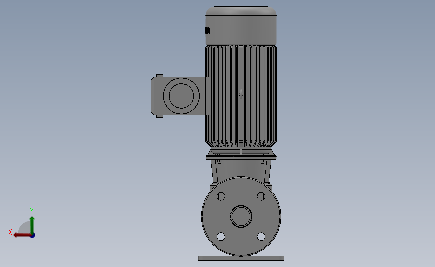Select the upper-left bolt hole of the flange
The width and height of the screenshot is (435, 267).
221,196
